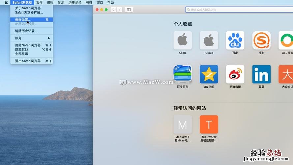Open the 新浪微博 favorite icon
The height and width of the screenshot is (165, 293).
(x=235, y=74)
